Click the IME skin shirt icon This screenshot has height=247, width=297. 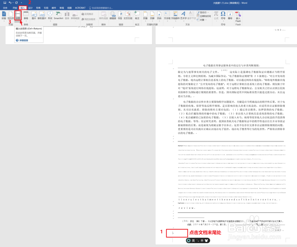[206, 240]
